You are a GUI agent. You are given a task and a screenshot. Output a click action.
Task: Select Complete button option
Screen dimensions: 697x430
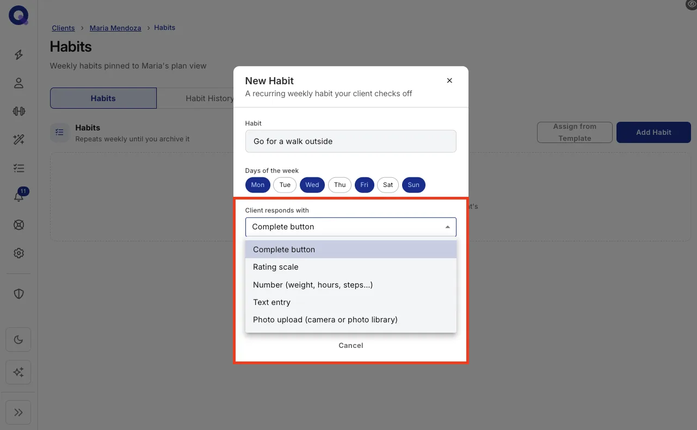click(351, 250)
